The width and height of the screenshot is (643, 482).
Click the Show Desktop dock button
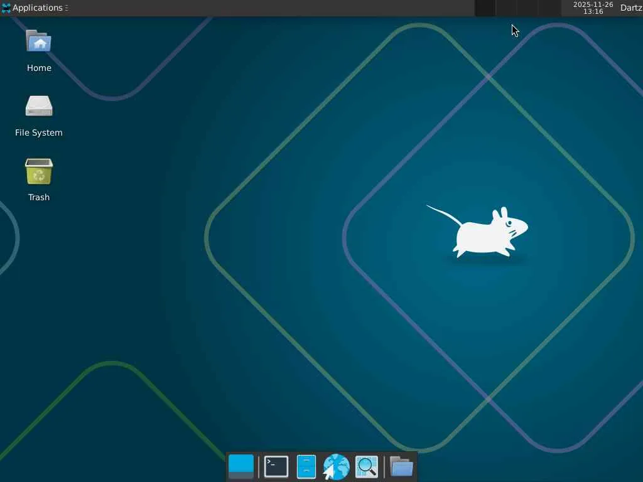[x=241, y=466]
